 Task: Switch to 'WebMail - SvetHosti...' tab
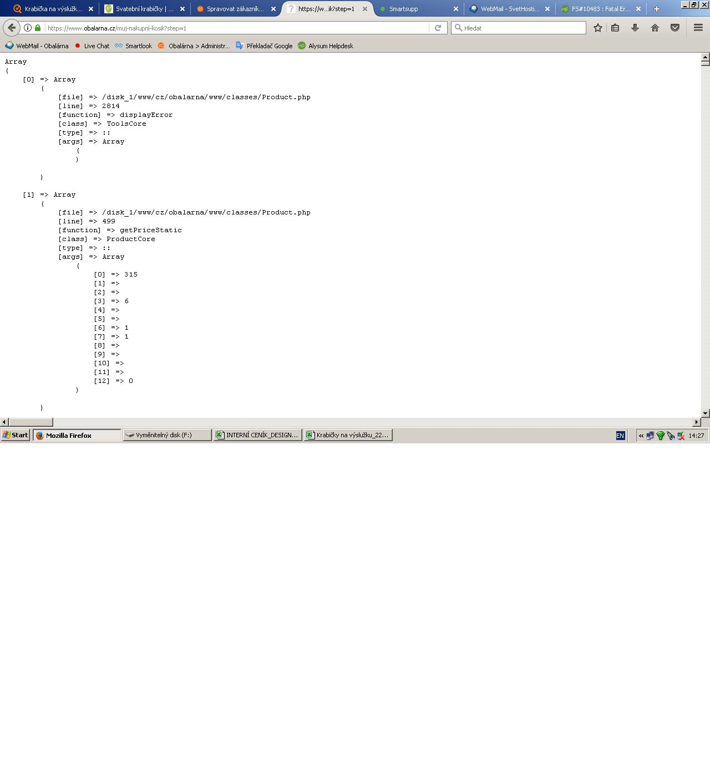click(510, 9)
